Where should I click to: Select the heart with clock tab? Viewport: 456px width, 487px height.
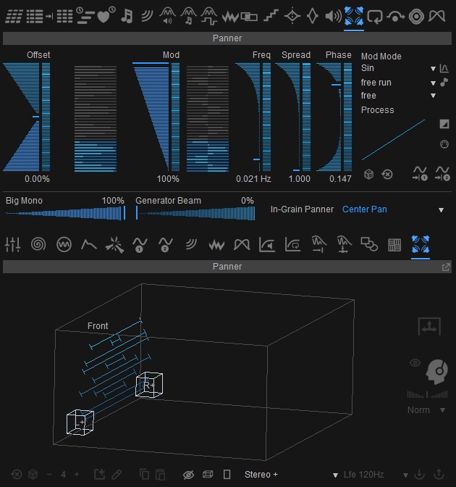pyautogui.click(x=106, y=15)
